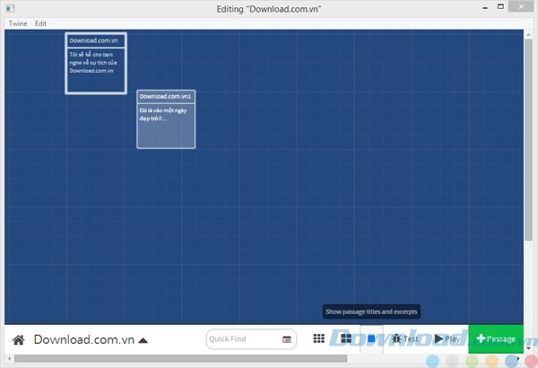
Task: Add a new passage with +Passage
Action: (496, 338)
